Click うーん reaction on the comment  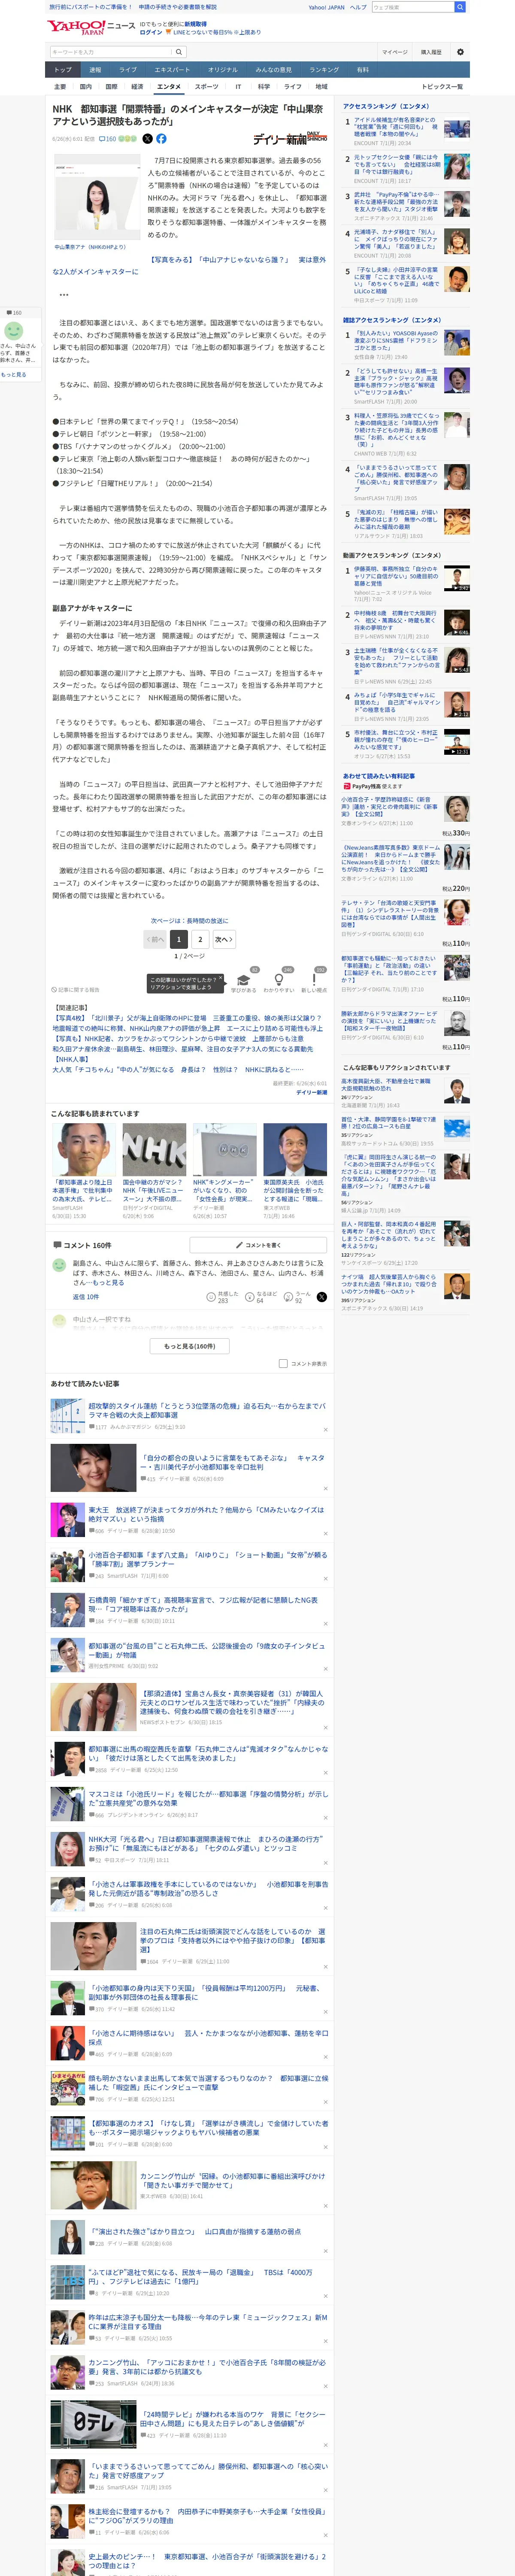tap(297, 1296)
